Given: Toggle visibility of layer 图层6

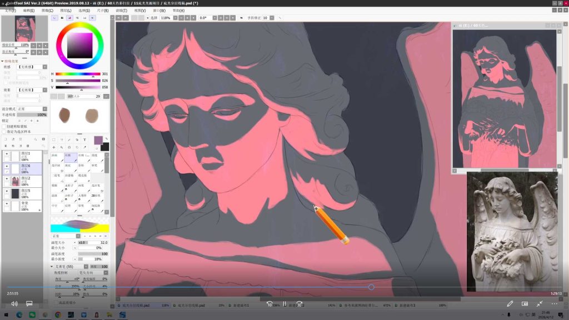Looking at the screenshot, I should (x=7, y=166).
